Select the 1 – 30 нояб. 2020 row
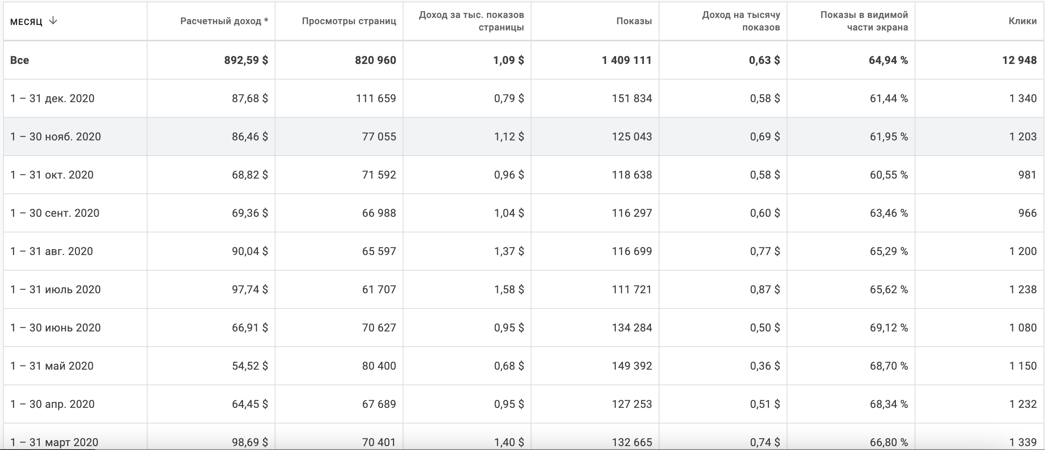This screenshot has width=1045, height=450. 55,136
